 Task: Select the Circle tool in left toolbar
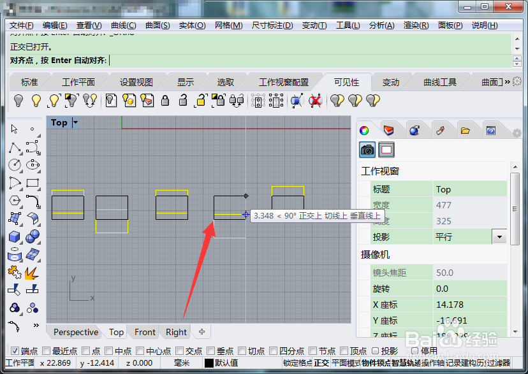tap(15, 165)
